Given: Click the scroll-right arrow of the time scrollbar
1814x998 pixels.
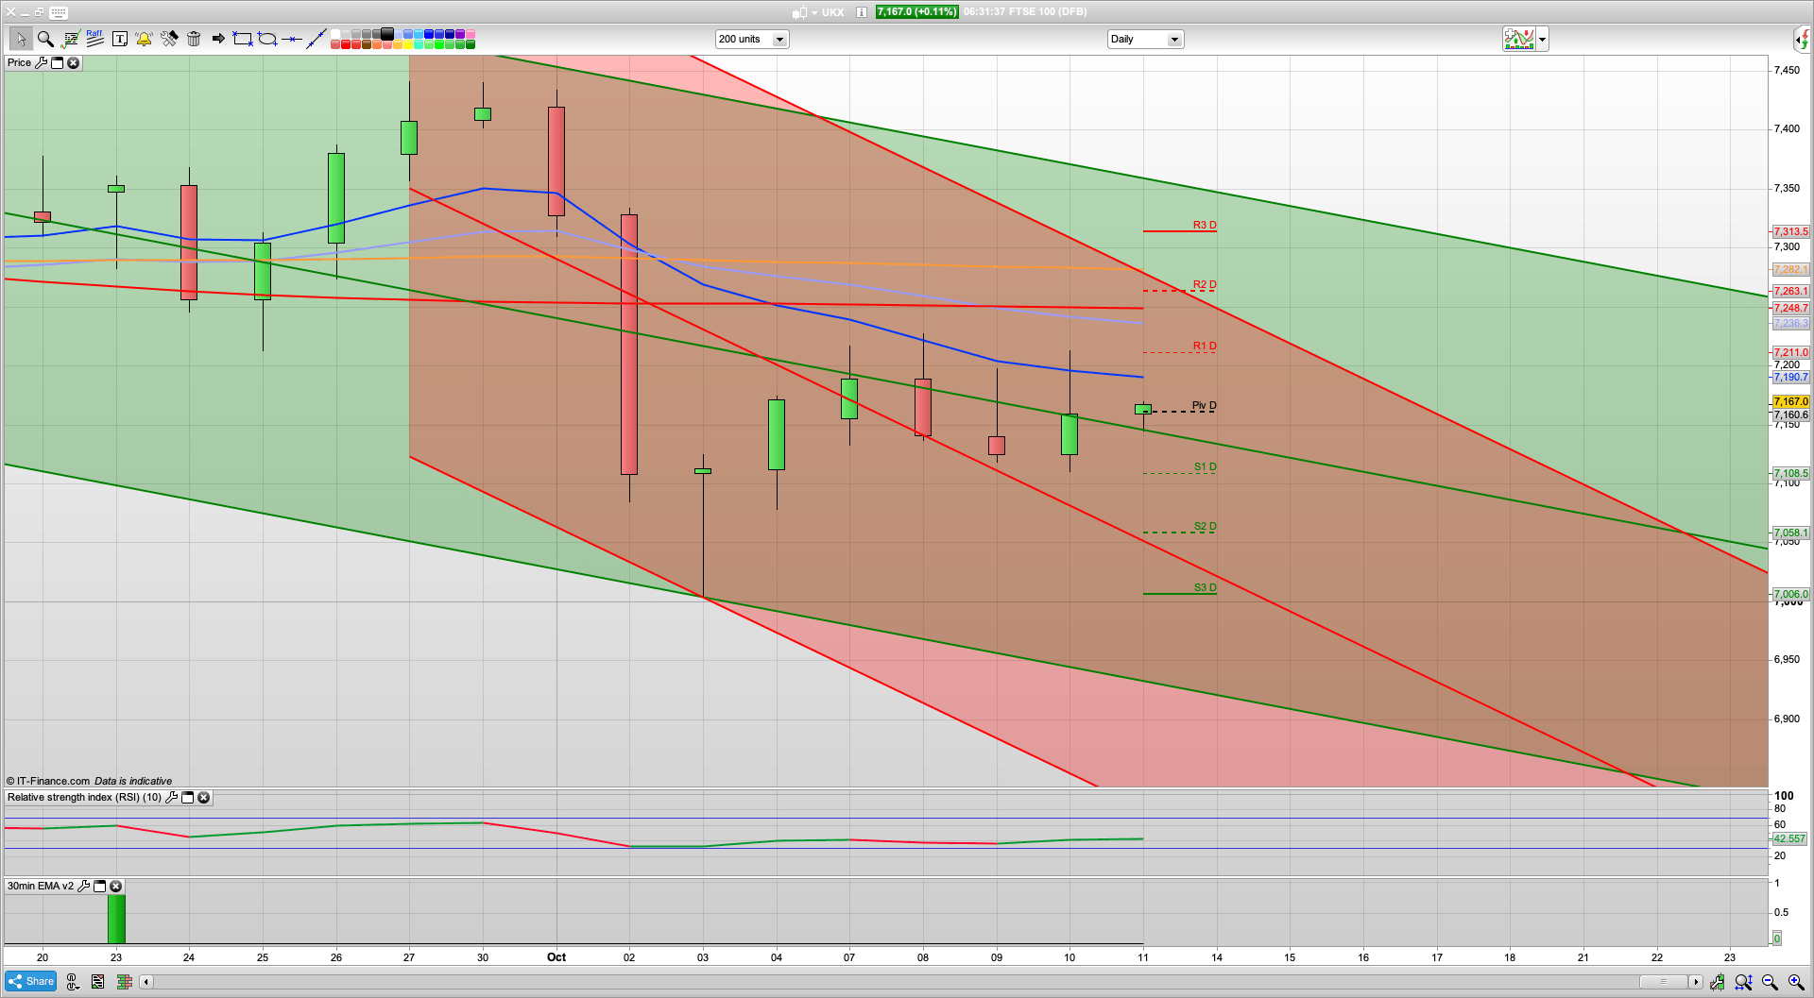Looking at the screenshot, I should pos(1696,982).
